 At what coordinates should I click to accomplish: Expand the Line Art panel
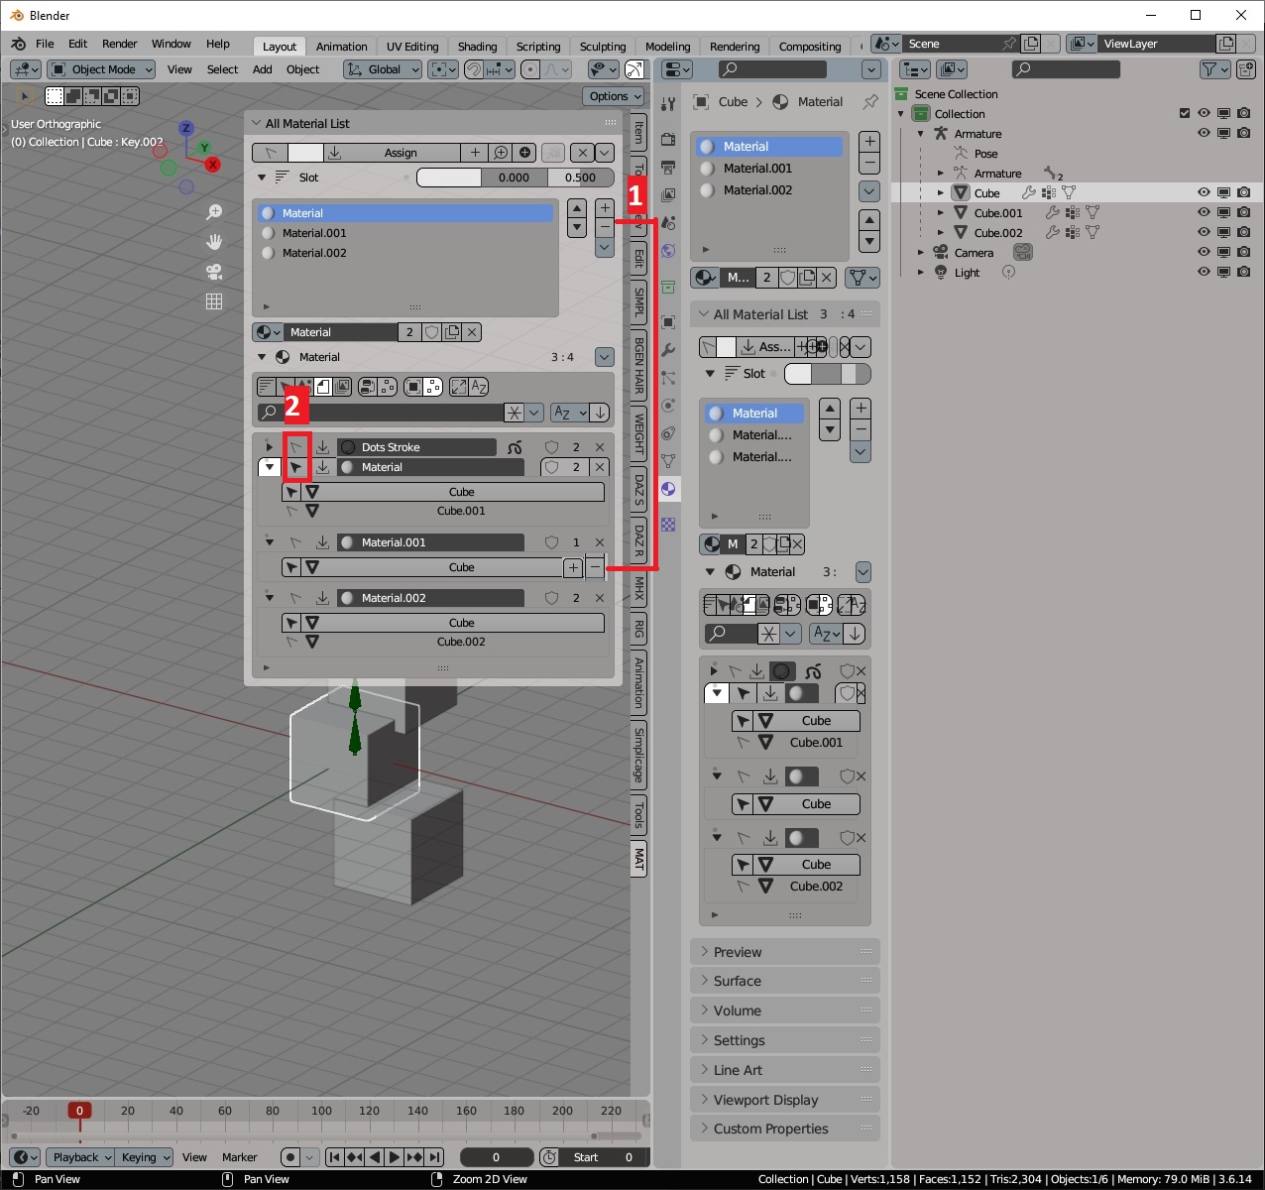(784, 1070)
